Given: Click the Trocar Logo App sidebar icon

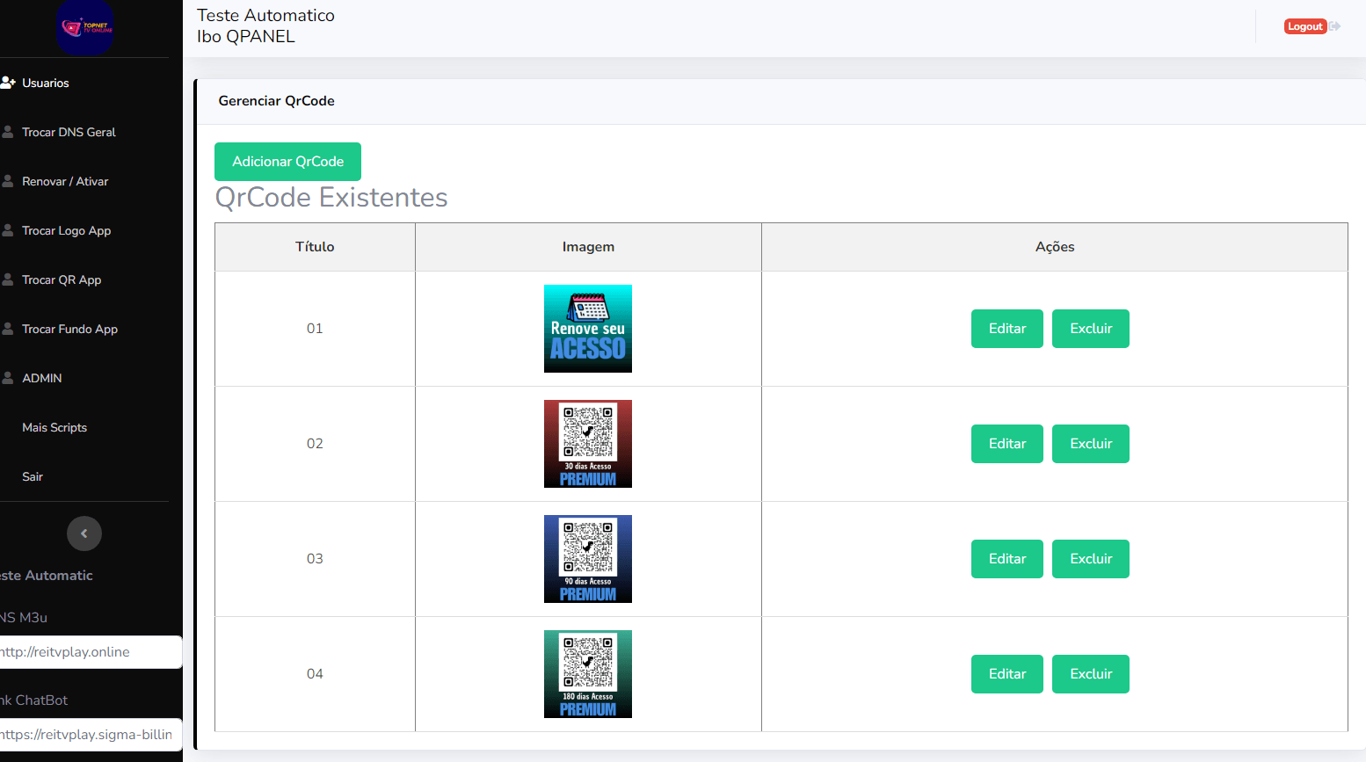Looking at the screenshot, I should pyautogui.click(x=8, y=230).
